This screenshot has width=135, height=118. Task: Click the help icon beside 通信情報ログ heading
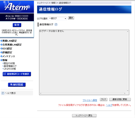[x=56, y=24]
